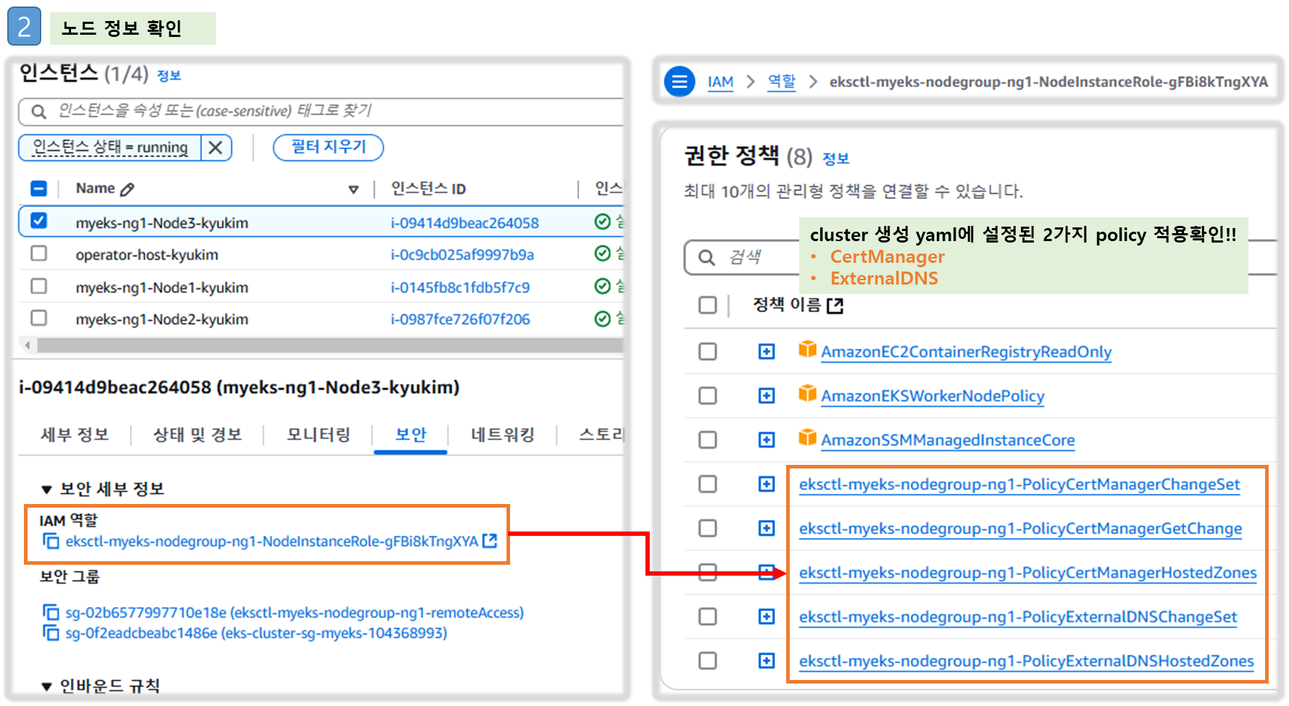
Task: Check the myeks-ng1-Node1-kyukim instance
Action: [39, 286]
